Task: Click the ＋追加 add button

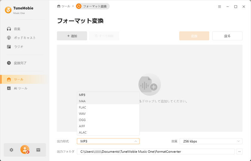Action: point(72,36)
